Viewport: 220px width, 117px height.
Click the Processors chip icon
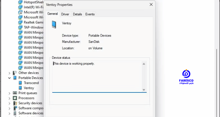15,98
